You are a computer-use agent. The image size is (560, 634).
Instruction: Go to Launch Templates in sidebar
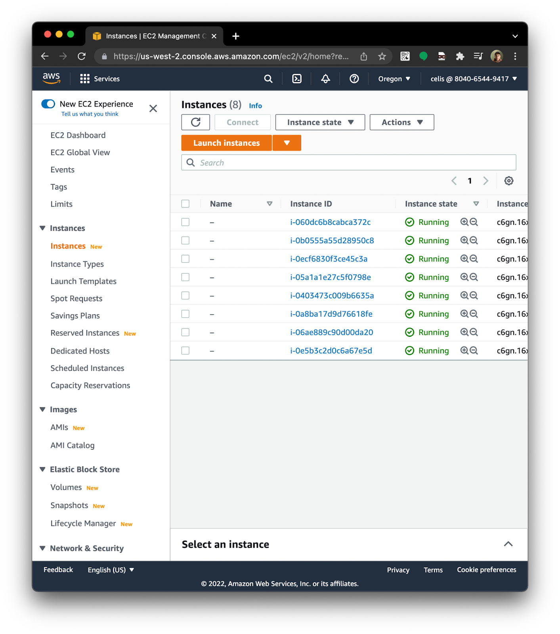pyautogui.click(x=83, y=281)
